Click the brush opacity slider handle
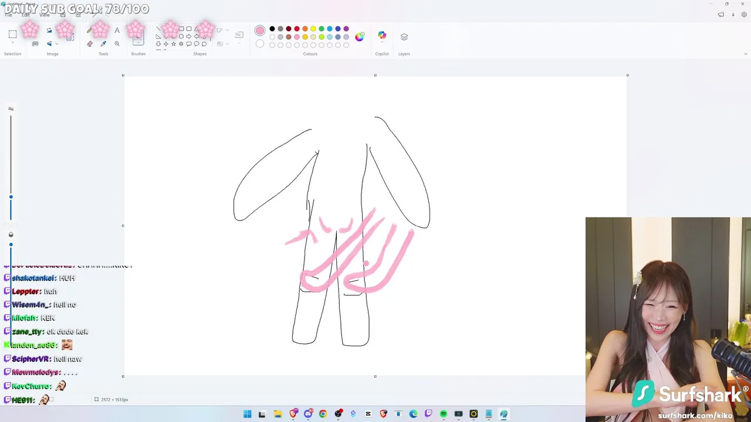 click(11, 244)
